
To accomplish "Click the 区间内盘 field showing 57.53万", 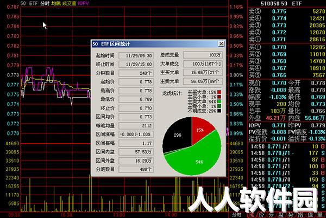I will [136, 152].
